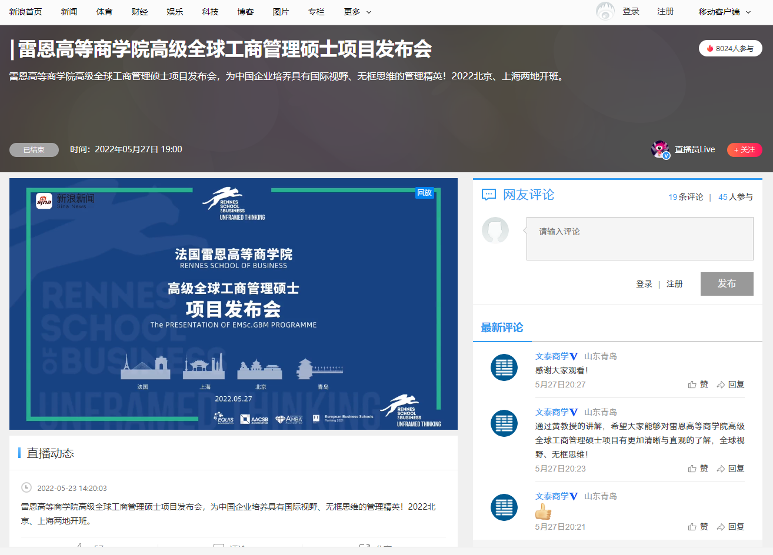Screen dimensions: 773x555
Task: Click the 回放 label on the video
Action: pyautogui.click(x=424, y=193)
